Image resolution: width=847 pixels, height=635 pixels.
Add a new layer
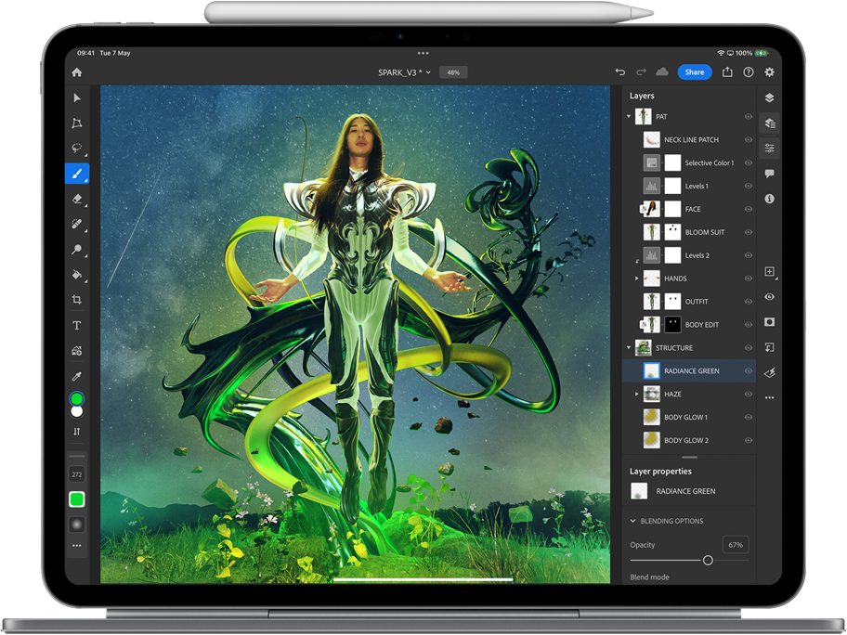pos(770,272)
